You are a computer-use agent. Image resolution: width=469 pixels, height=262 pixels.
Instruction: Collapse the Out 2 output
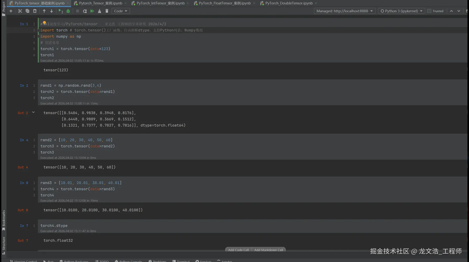pyautogui.click(x=33, y=112)
